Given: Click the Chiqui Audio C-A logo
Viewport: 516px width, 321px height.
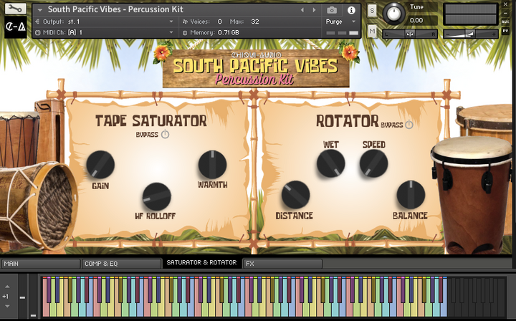Looking at the screenshot, I should tap(15, 27).
